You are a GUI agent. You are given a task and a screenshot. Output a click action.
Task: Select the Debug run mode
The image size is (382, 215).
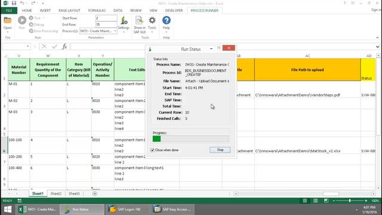[x=36, y=24]
